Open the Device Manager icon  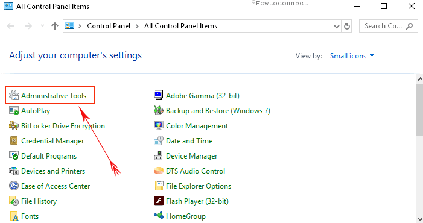(159, 156)
